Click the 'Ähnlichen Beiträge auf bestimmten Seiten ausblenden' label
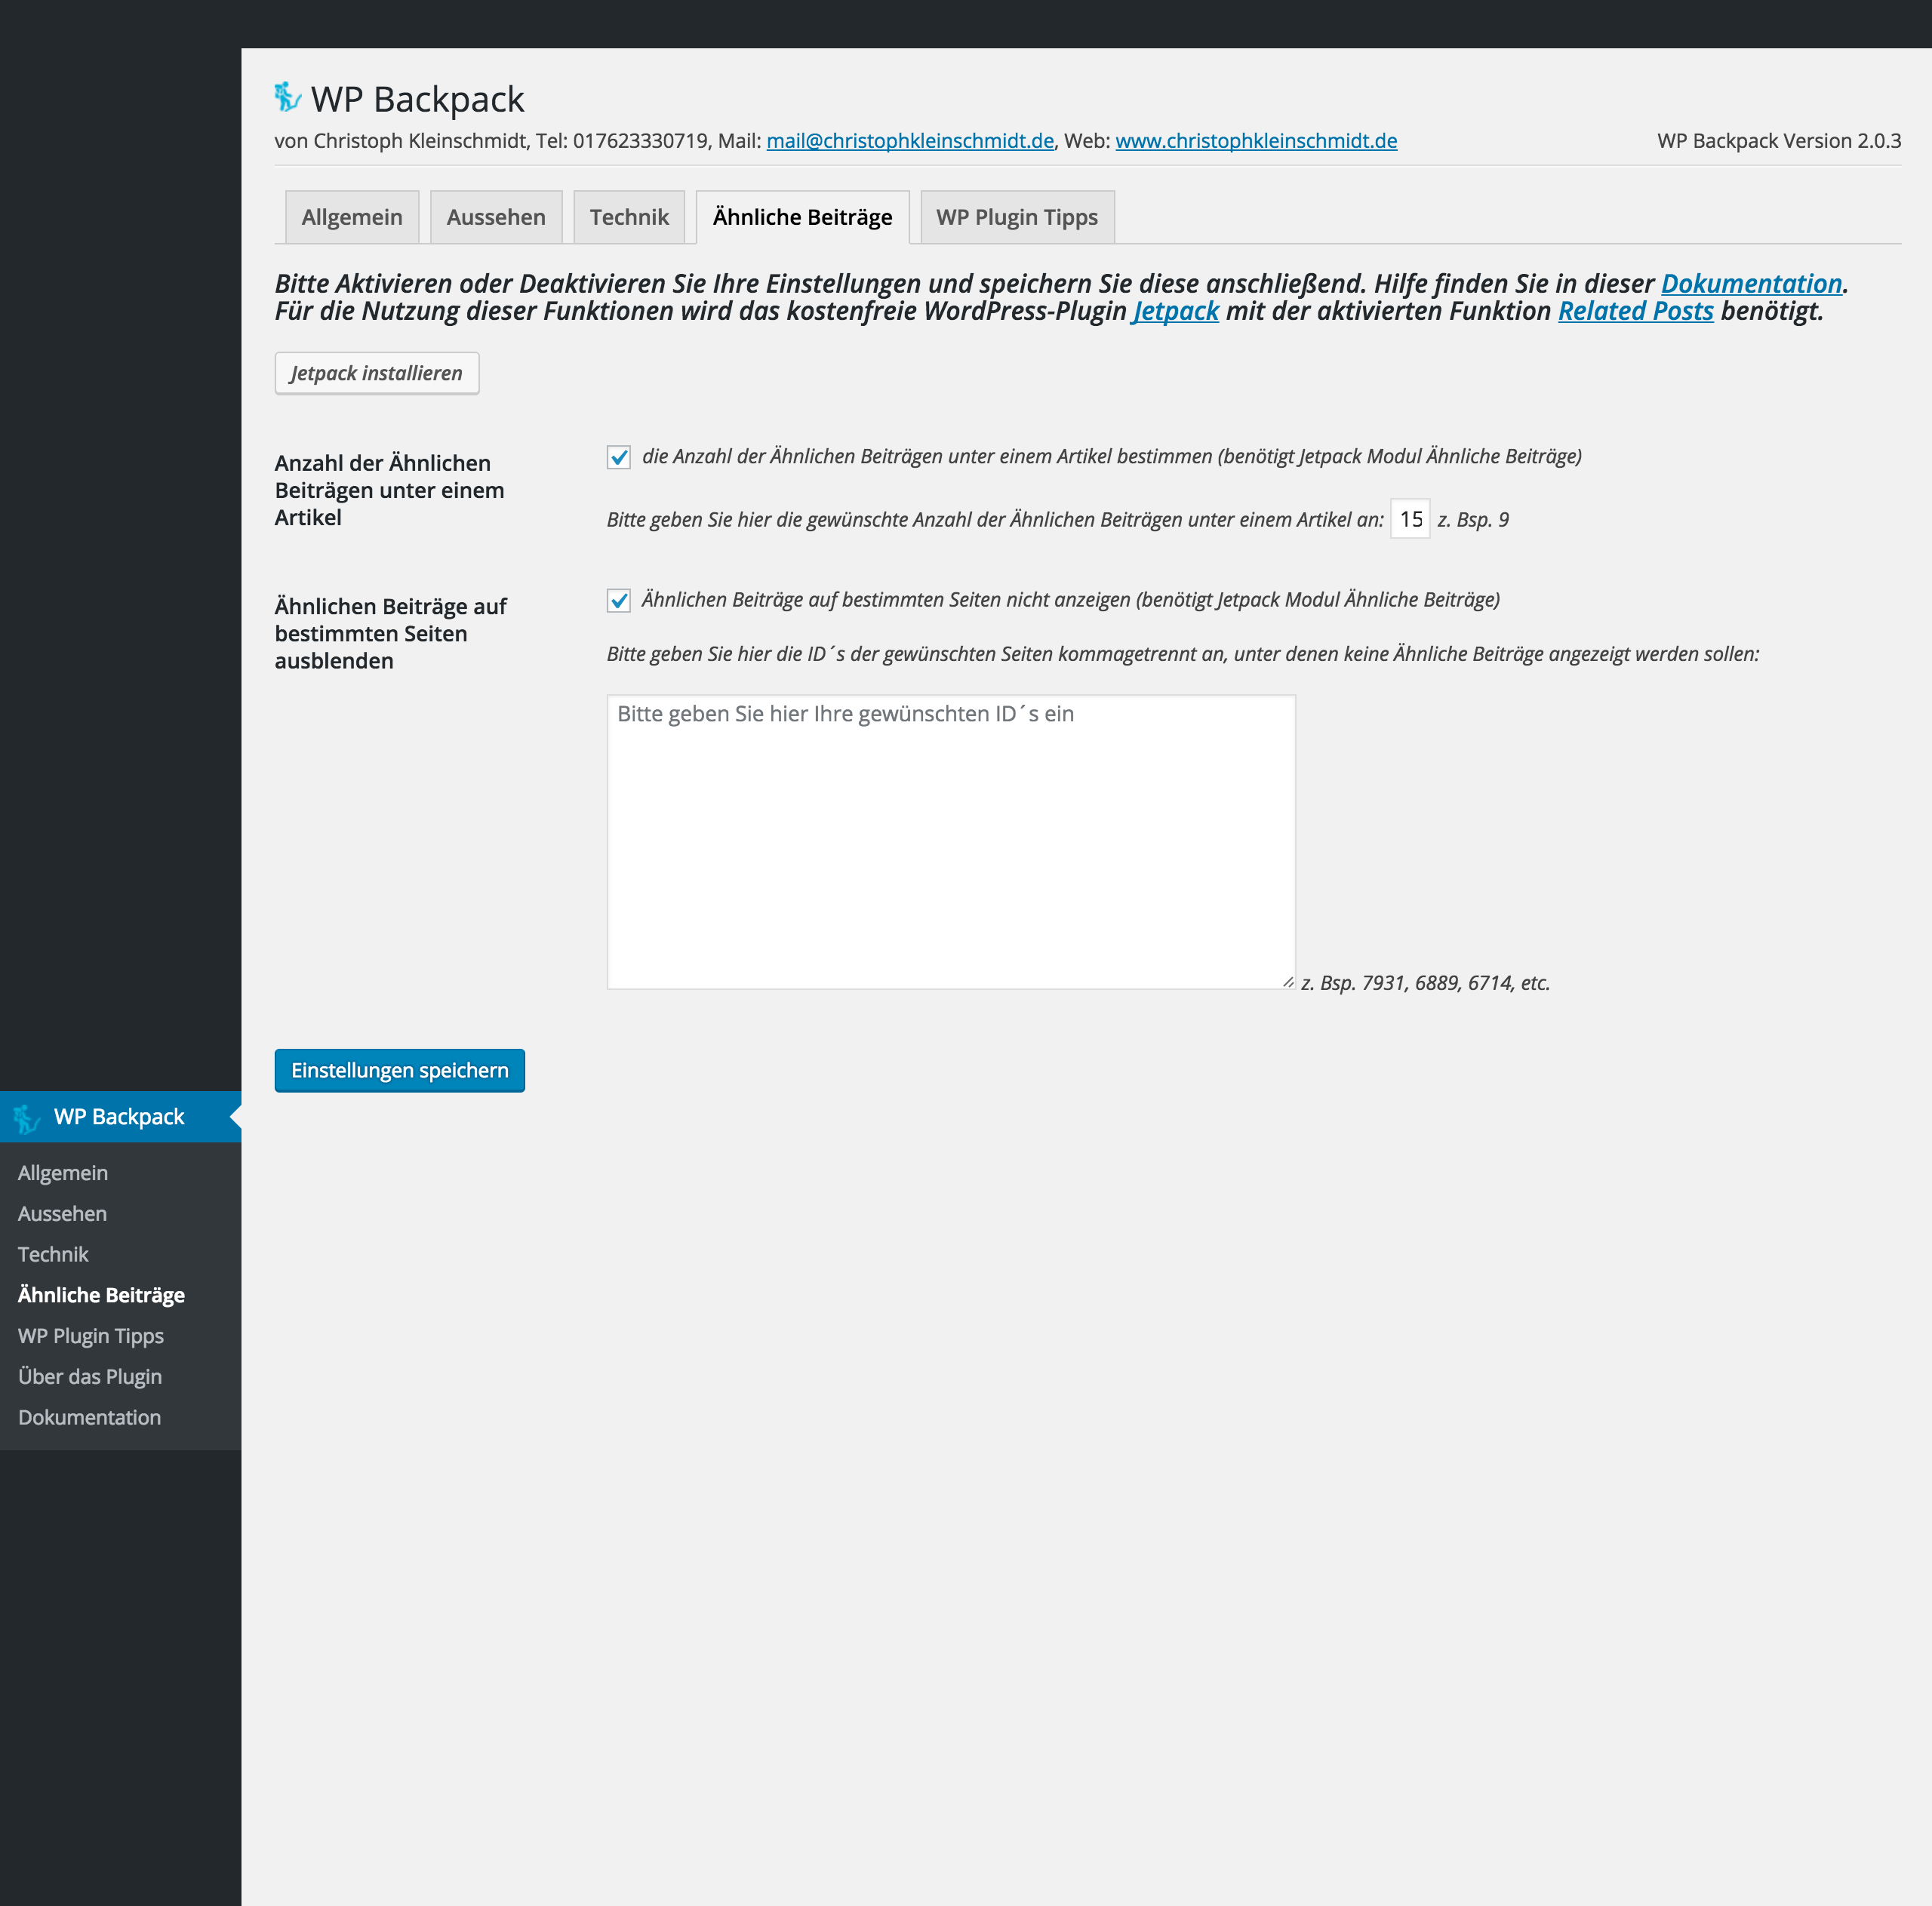The width and height of the screenshot is (1932, 1906). pyautogui.click(x=391, y=633)
